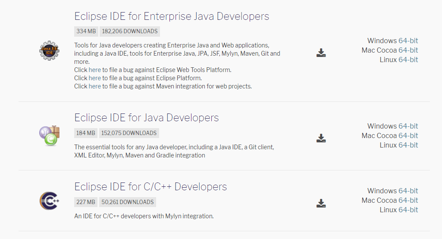Download Linux 64-bit Enterprise Java package
The height and width of the screenshot is (239, 442).
point(408,60)
